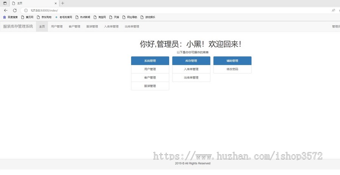Open 出库单管理 in the top navigation bar
This screenshot has width=340, height=175.
tap(132, 27)
